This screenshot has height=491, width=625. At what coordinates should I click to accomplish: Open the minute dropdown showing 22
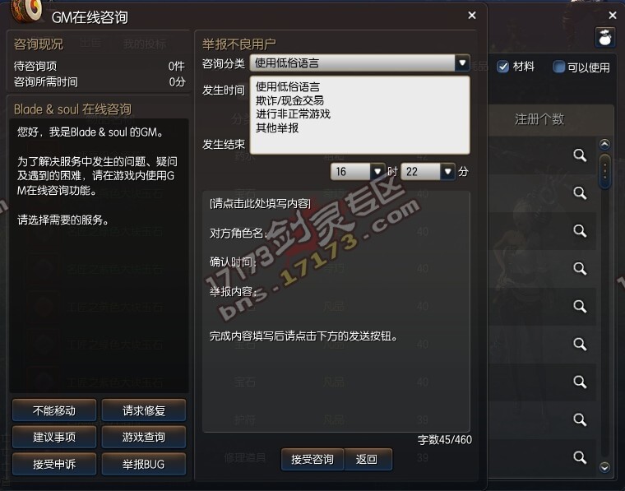coord(447,172)
